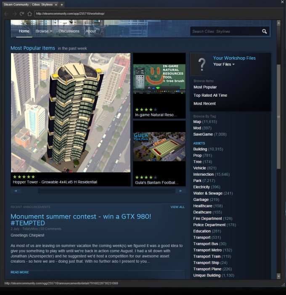The width and height of the screenshot is (286, 295).
Task: Expand the Your Files dropdown
Action: (224, 64)
